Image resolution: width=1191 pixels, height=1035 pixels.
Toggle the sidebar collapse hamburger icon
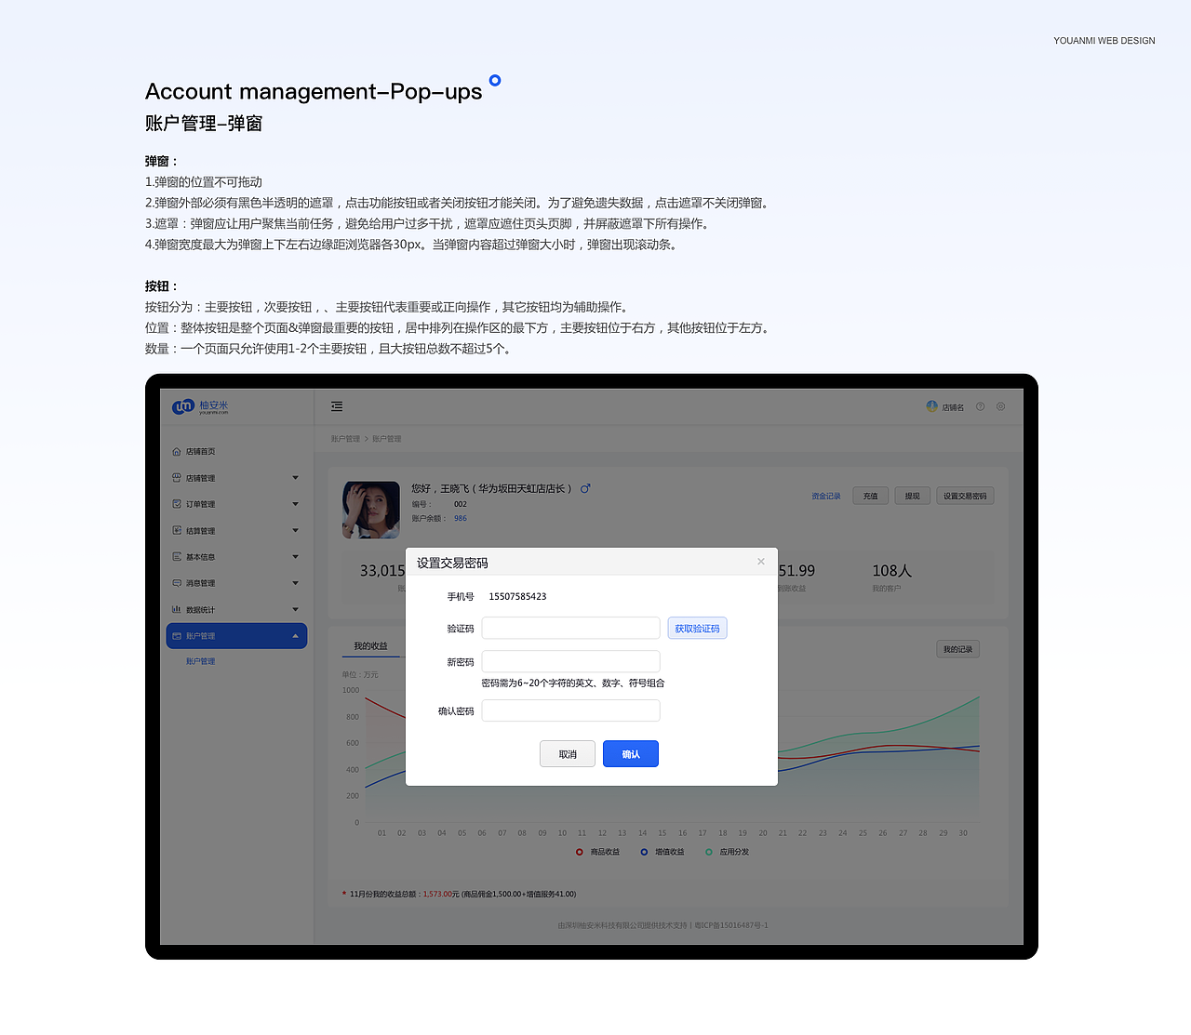coord(337,406)
